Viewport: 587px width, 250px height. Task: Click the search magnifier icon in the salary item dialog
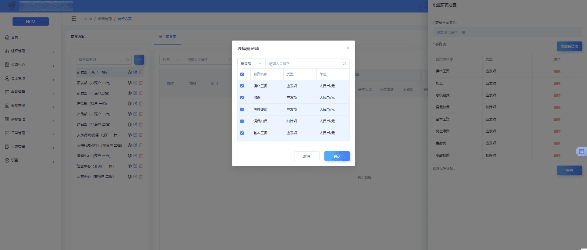pos(344,64)
